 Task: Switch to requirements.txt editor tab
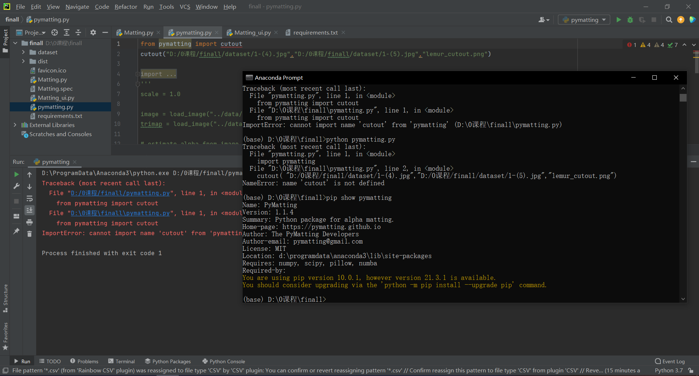click(315, 32)
